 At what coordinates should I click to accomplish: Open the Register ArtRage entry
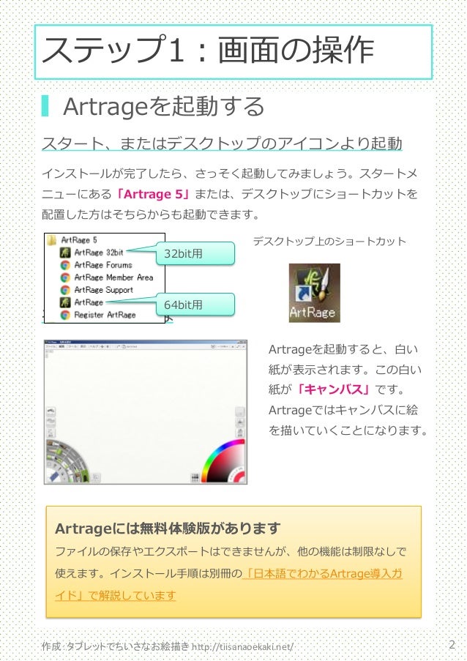[98, 315]
